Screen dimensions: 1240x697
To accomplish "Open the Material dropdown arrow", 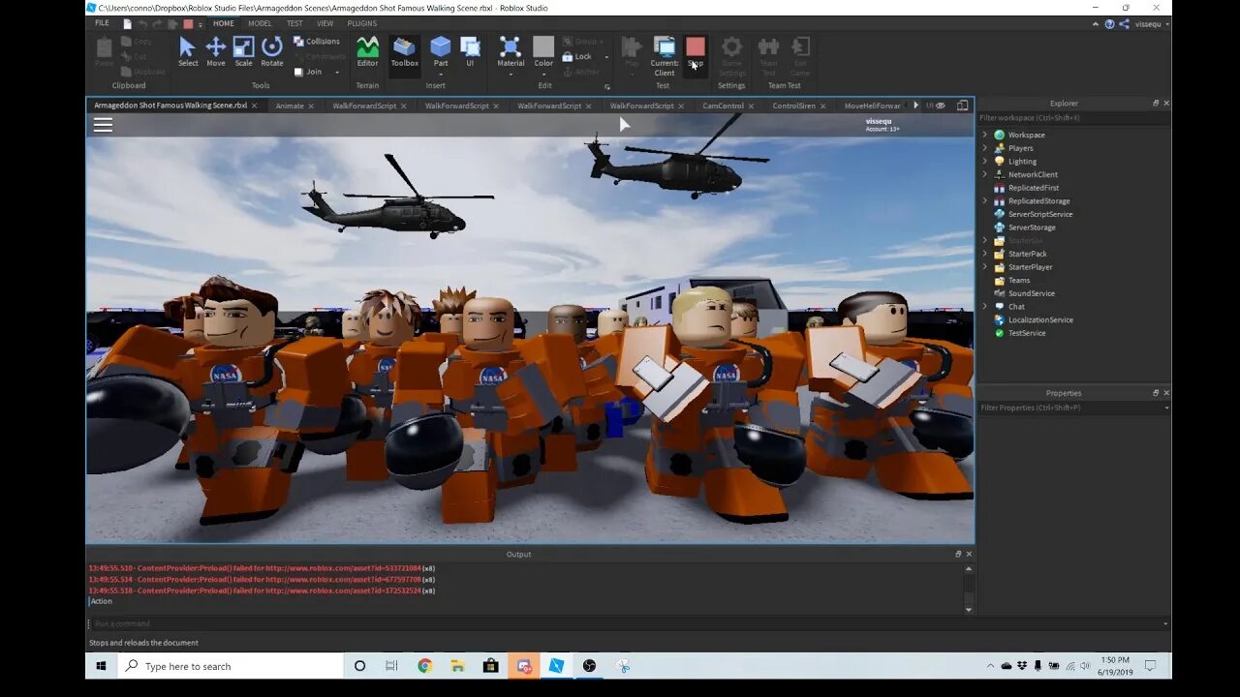I will click(x=511, y=74).
